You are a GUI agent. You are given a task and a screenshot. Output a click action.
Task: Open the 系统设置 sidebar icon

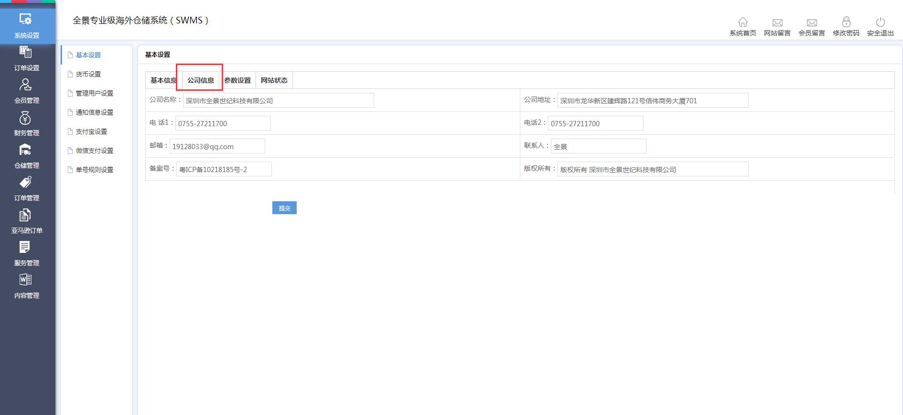coord(26,20)
